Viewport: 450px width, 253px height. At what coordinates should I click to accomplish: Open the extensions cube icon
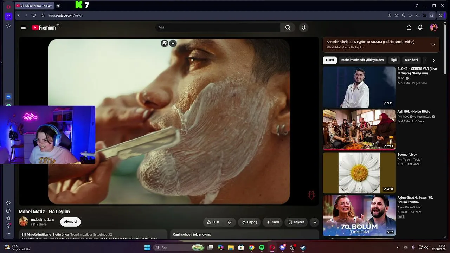441,15
